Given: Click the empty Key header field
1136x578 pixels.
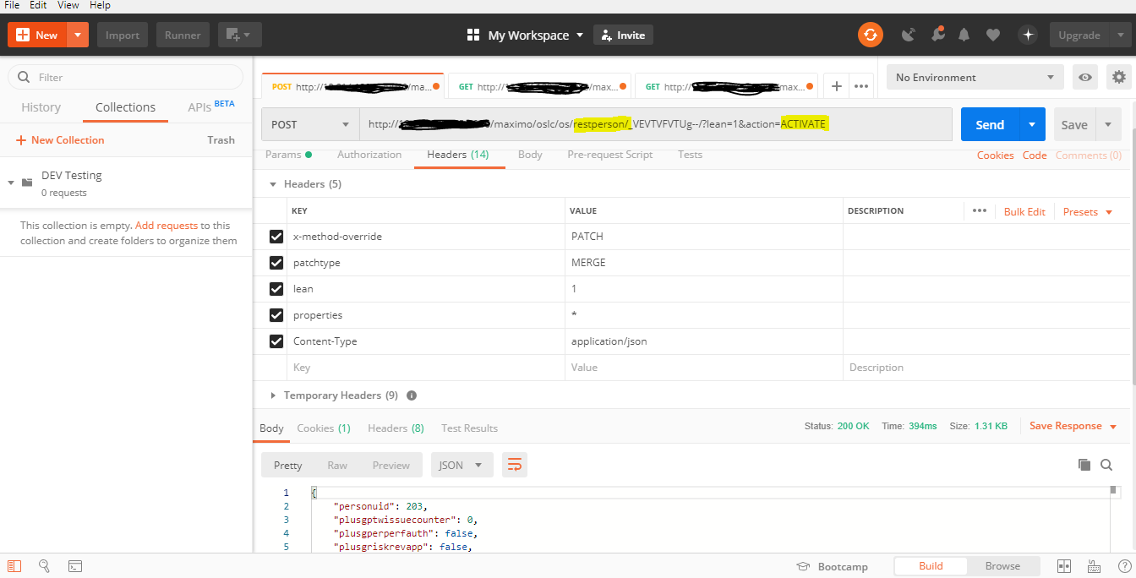Looking at the screenshot, I should pyautogui.click(x=427, y=368).
